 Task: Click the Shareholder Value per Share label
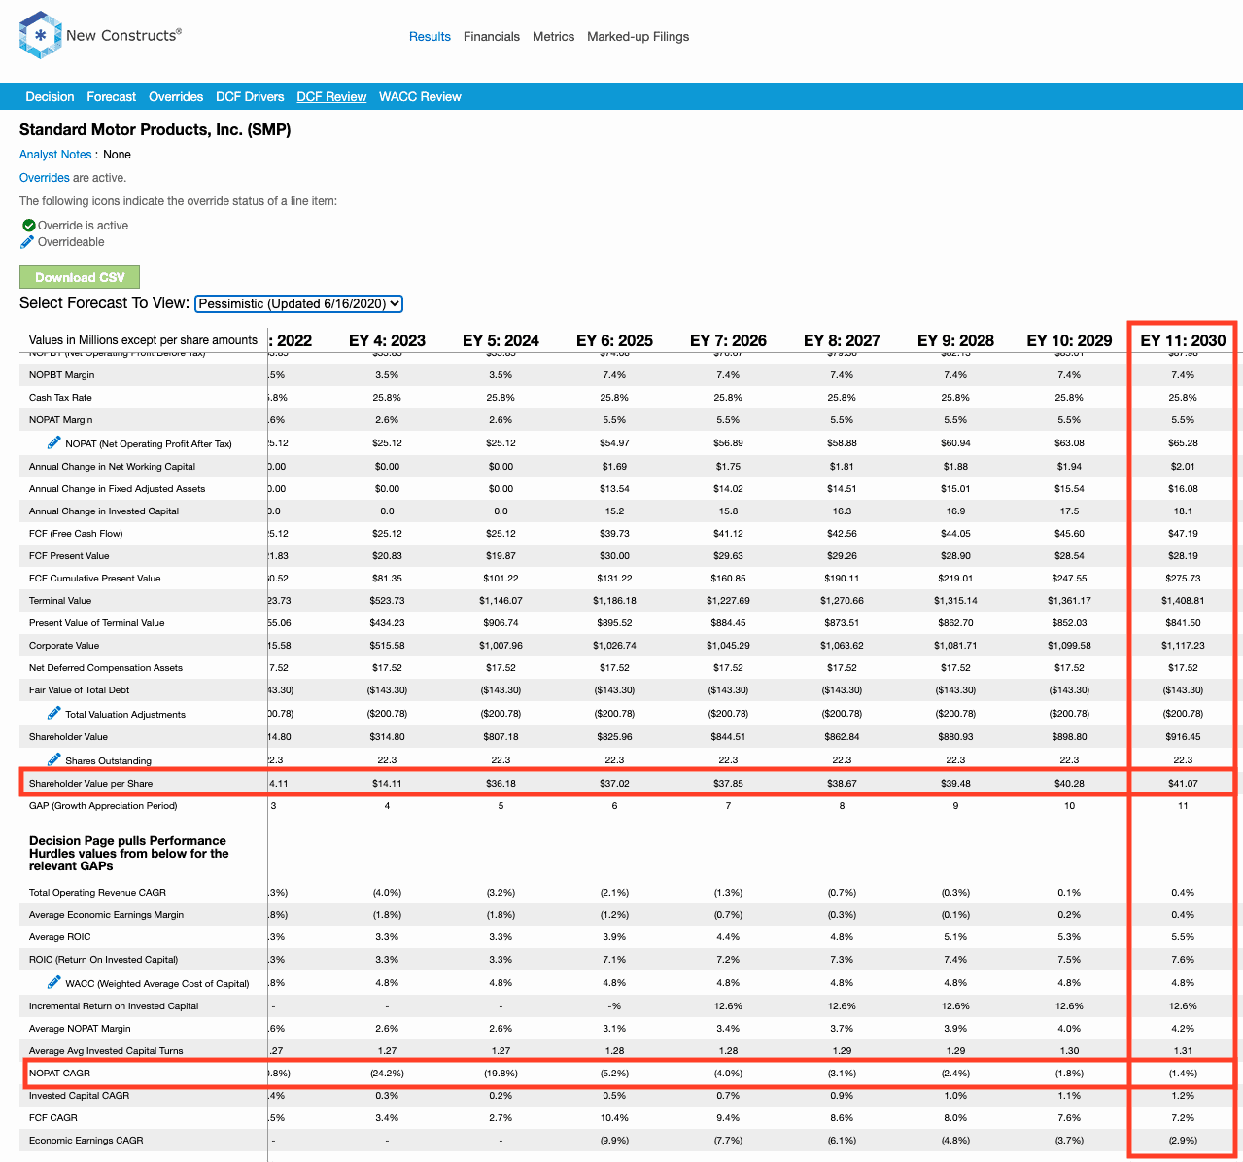[90, 784]
